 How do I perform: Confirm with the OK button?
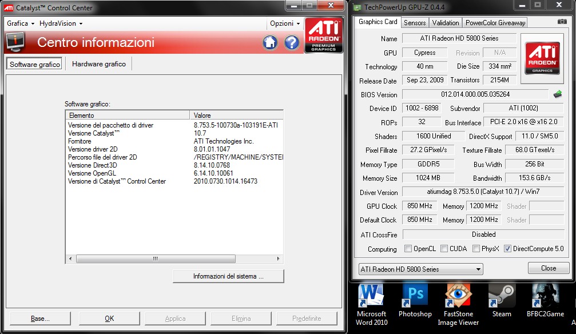pyautogui.click(x=109, y=319)
